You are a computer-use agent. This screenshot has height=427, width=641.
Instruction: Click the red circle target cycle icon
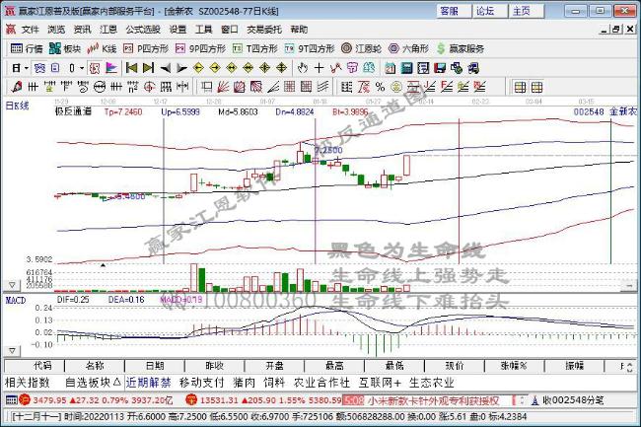click(150, 87)
